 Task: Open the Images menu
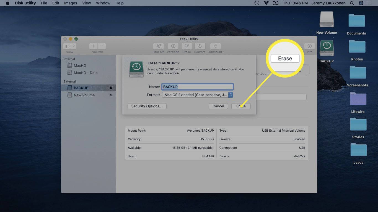71,3
